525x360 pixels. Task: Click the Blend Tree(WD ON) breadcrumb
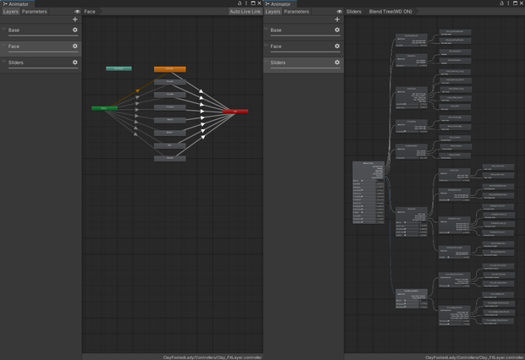390,11
